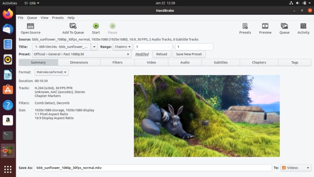The height and width of the screenshot is (177, 314).
Task: Open the Videos destination folder dropdown
Action: [x=296, y=168]
